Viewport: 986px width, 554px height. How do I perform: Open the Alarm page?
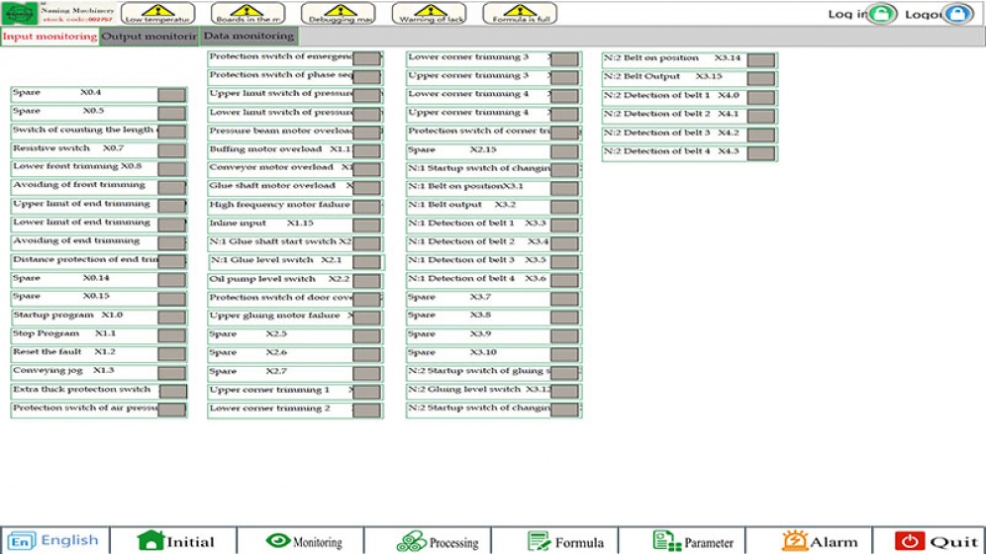(x=820, y=541)
